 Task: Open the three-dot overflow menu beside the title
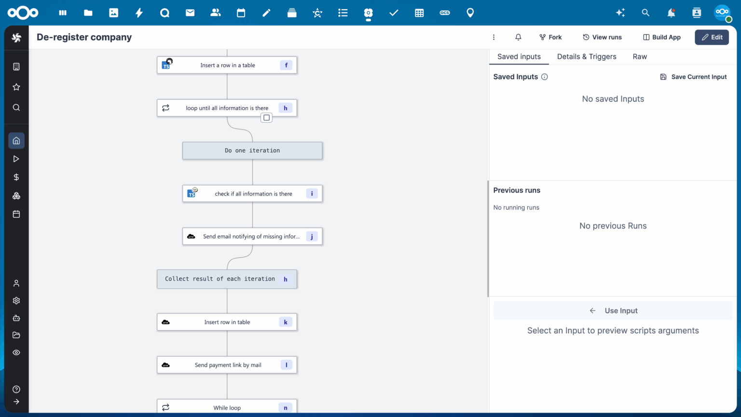pyautogui.click(x=494, y=37)
